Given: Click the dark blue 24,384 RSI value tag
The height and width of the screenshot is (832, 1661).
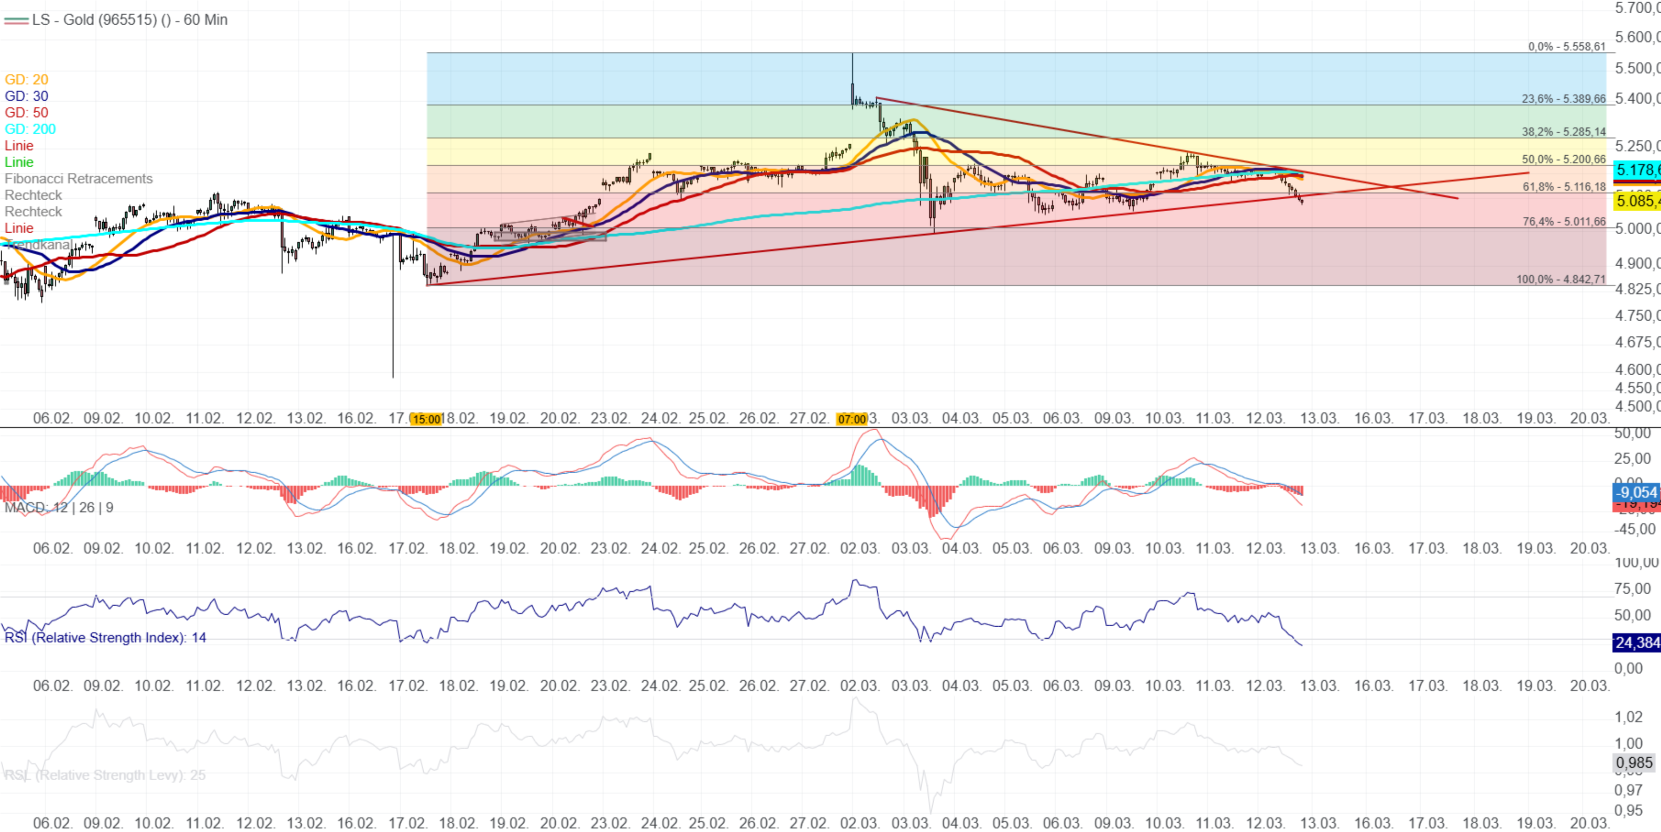Looking at the screenshot, I should [1637, 642].
